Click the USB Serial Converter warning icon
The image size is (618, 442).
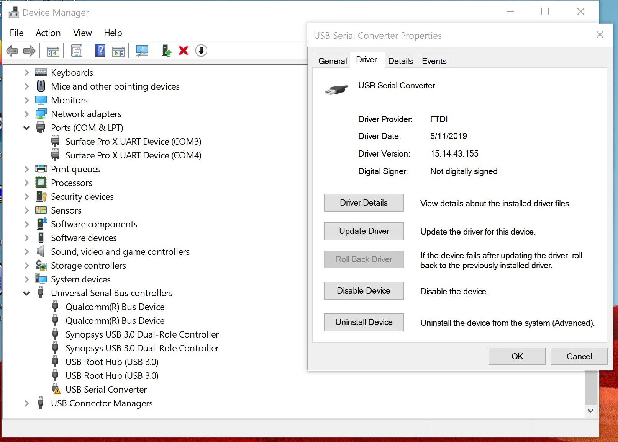coord(56,389)
